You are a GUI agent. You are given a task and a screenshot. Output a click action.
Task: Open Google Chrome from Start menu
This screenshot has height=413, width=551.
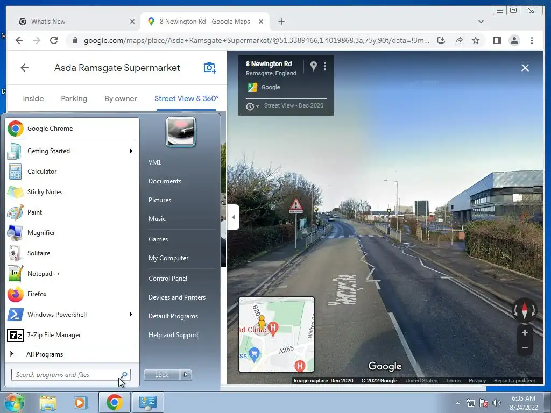[x=72, y=129]
